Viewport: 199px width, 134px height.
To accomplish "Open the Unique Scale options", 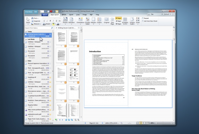I will (x=132, y=21).
